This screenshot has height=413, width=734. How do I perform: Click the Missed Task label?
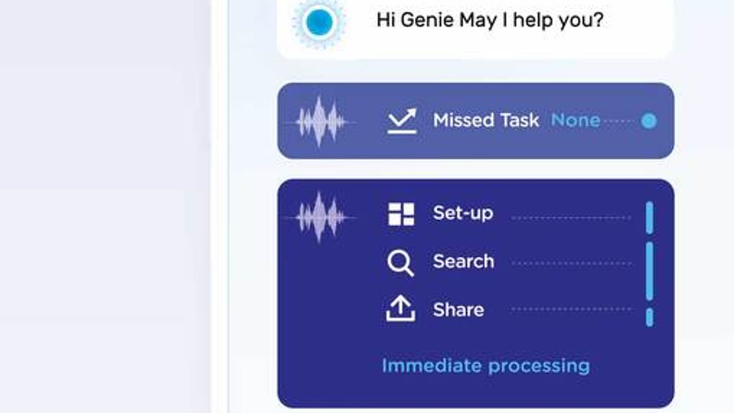pyautogui.click(x=486, y=121)
